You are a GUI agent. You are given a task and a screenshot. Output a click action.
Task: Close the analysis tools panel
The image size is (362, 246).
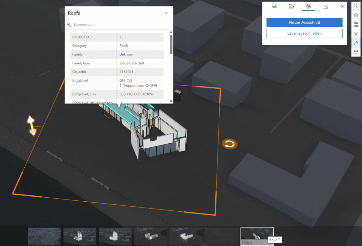point(342,7)
